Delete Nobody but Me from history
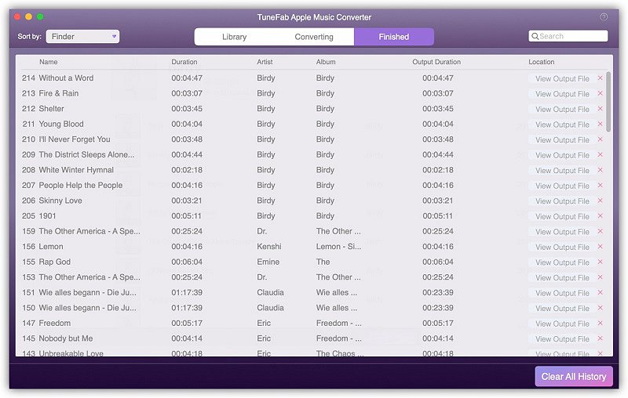This screenshot has width=628, height=398. pos(600,338)
